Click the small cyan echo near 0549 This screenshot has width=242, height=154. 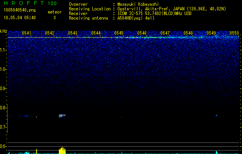217,115
